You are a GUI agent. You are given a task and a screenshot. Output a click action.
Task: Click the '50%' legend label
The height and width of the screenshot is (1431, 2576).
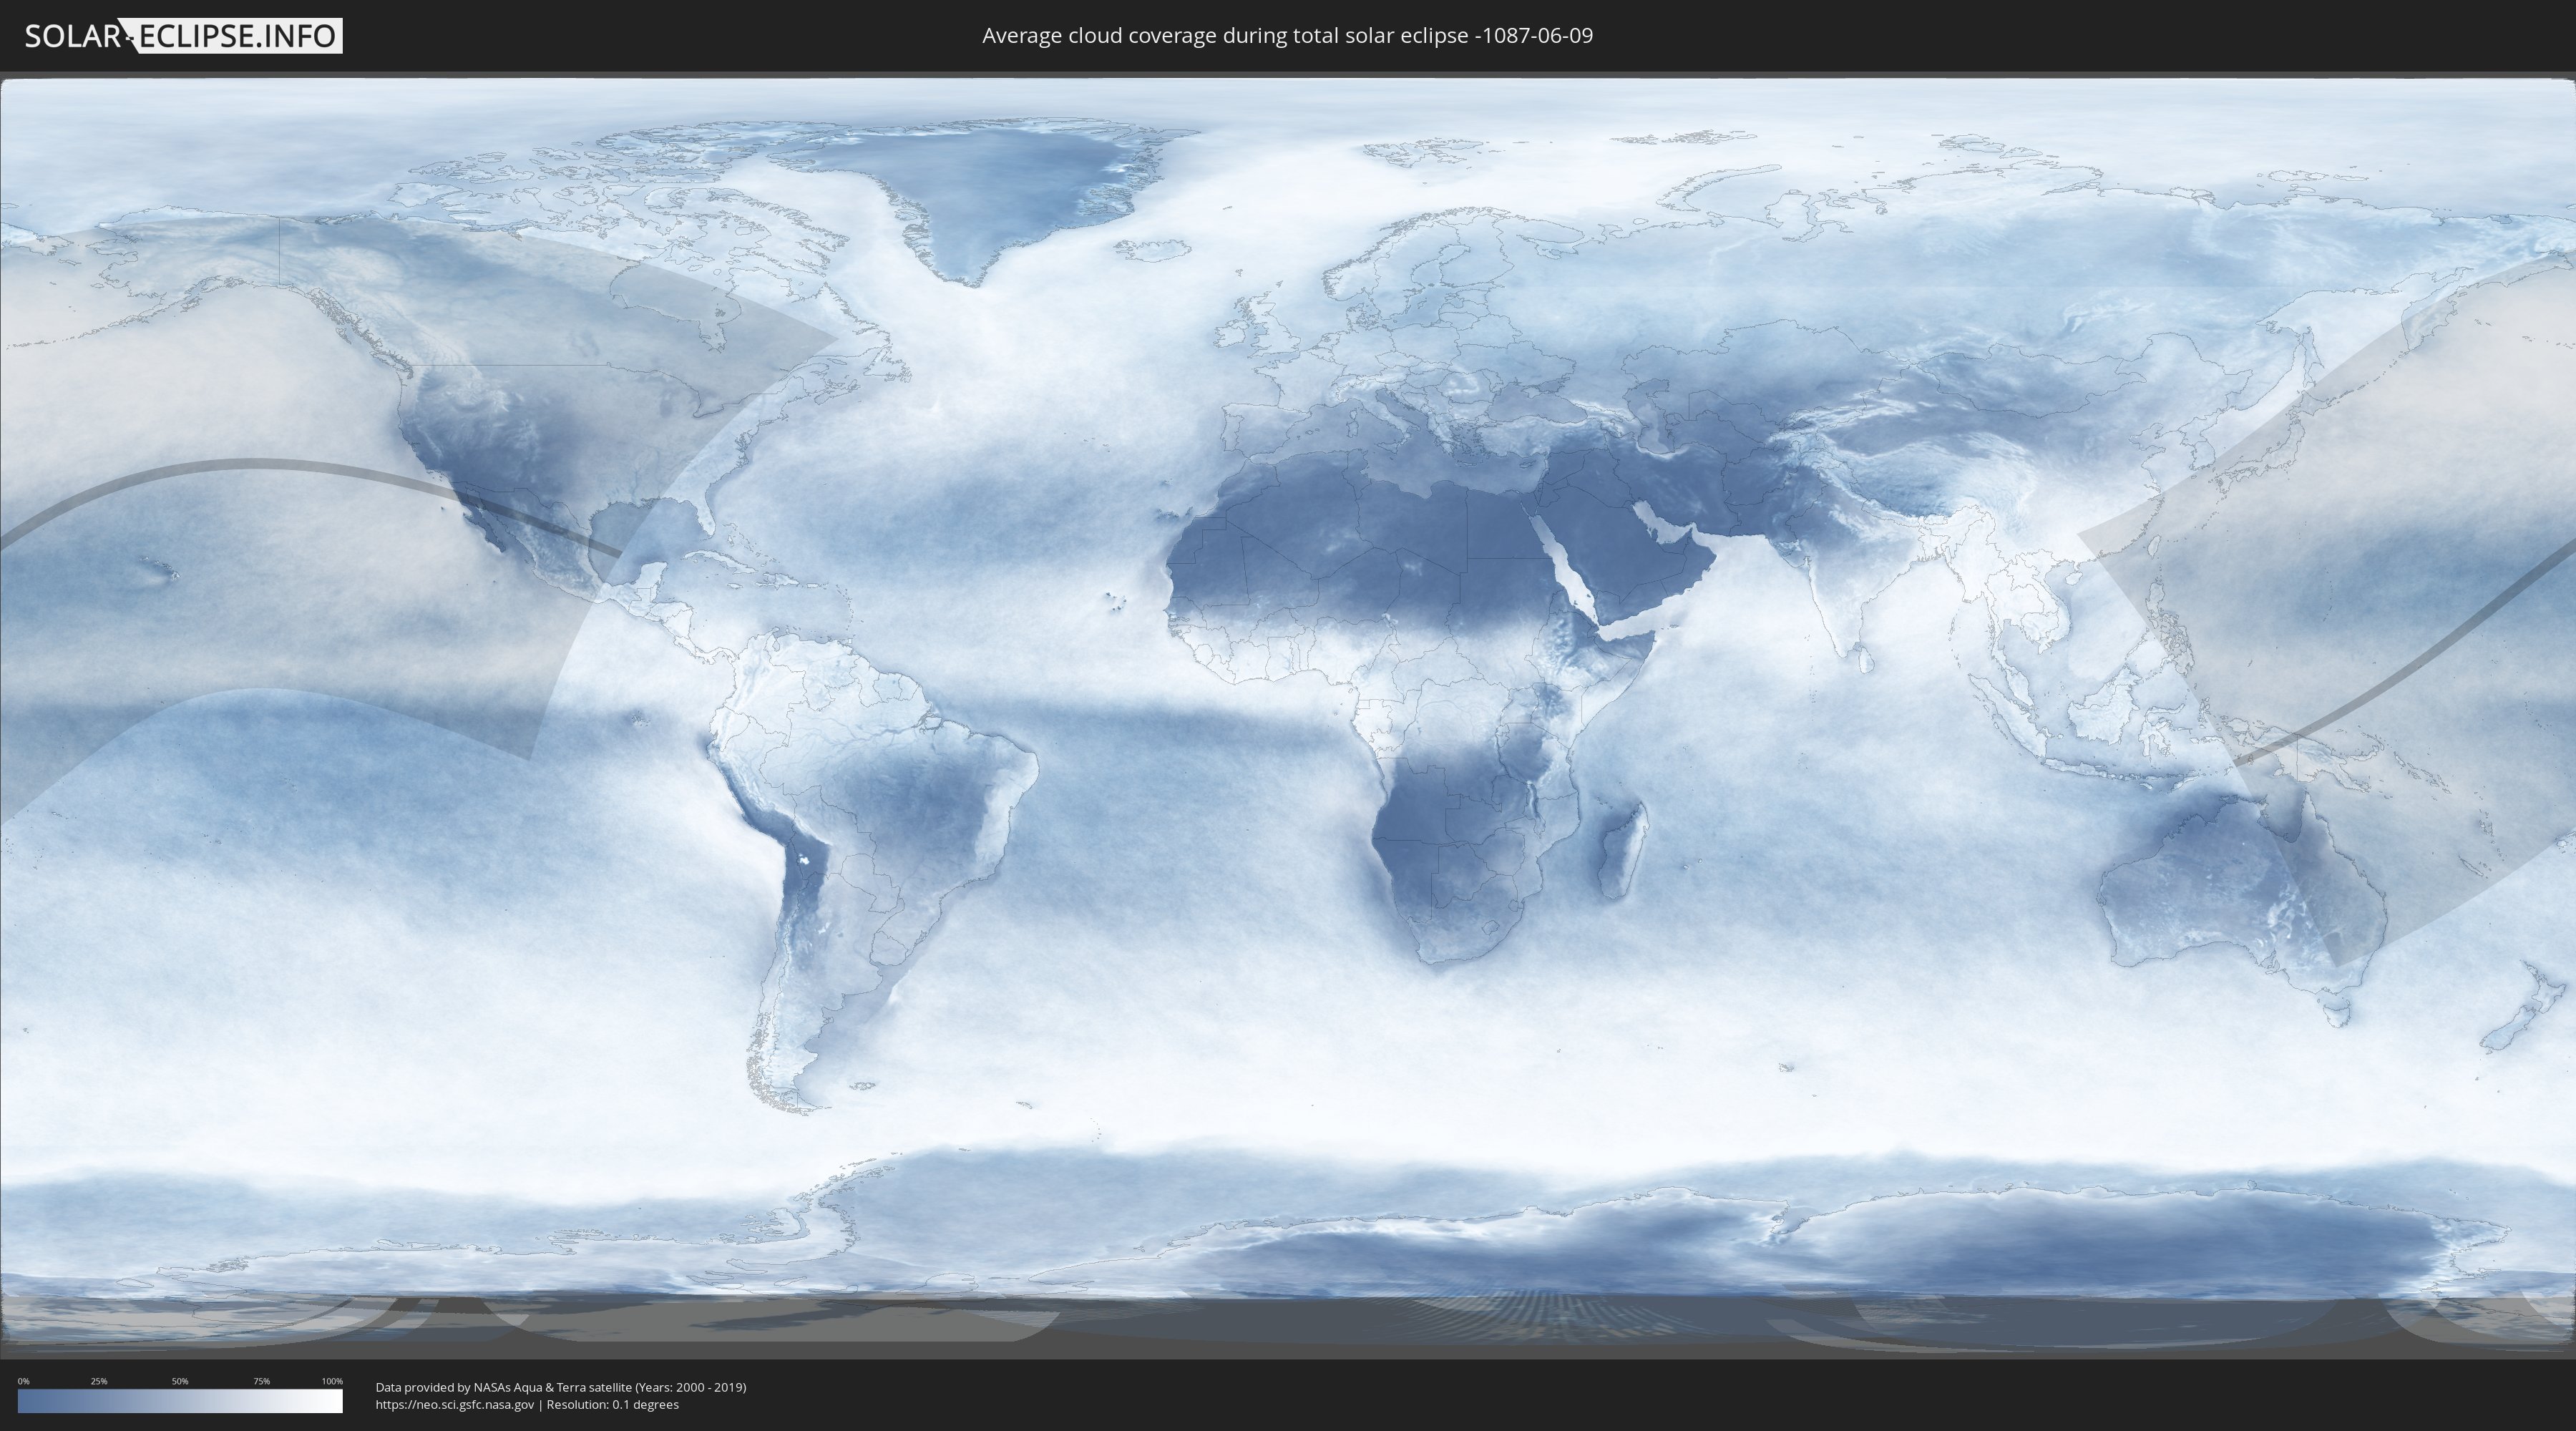pos(180,1381)
